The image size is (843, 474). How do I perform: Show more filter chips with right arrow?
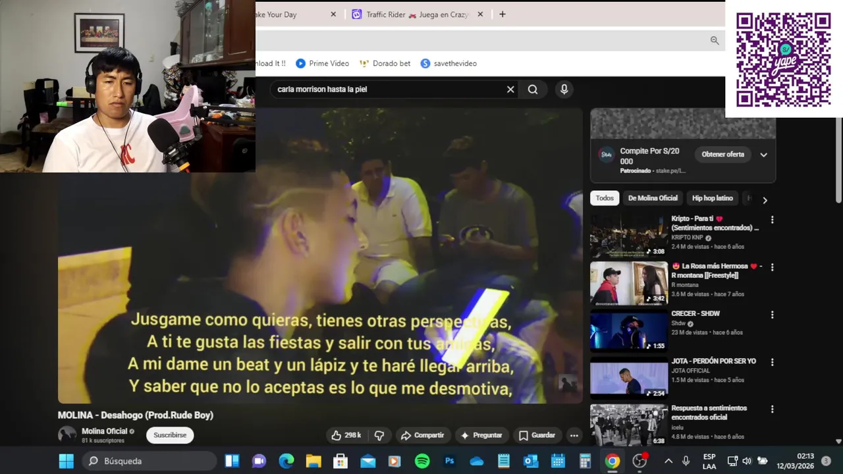pyautogui.click(x=765, y=200)
